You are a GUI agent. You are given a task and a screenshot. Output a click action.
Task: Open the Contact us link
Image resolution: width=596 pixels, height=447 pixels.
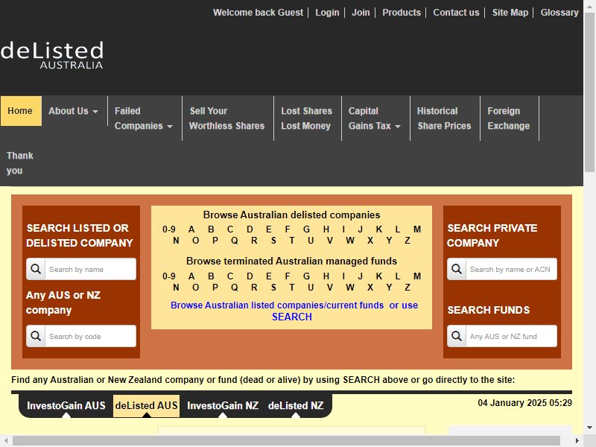click(x=456, y=13)
